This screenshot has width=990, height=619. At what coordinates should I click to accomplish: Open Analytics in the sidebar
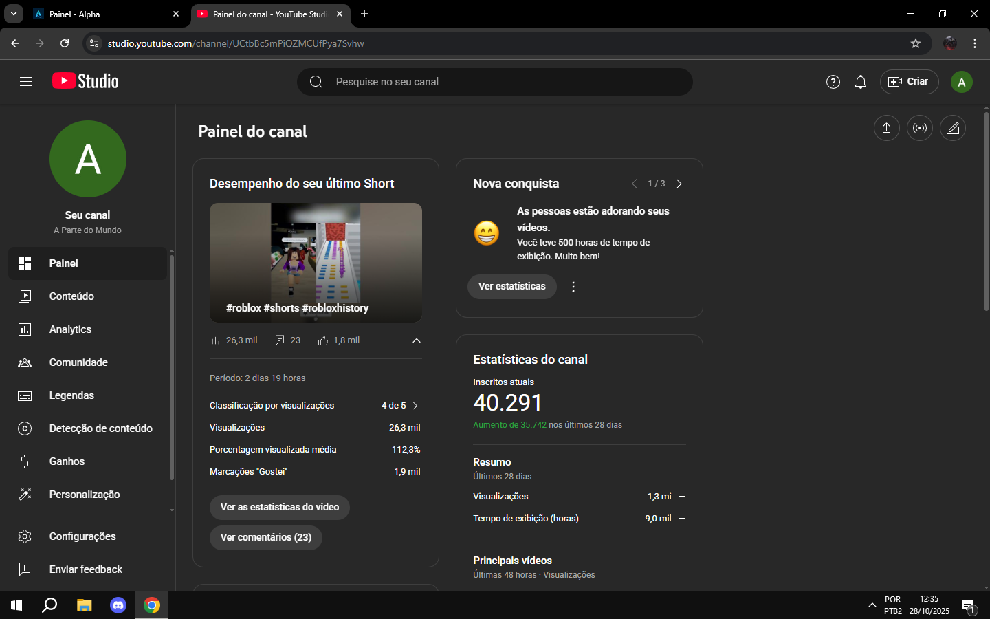(x=87, y=329)
